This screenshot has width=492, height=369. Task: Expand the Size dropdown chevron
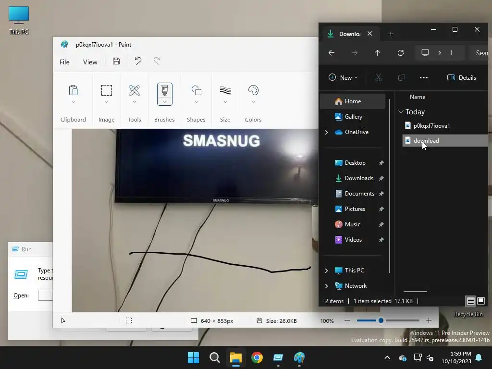tap(225, 102)
